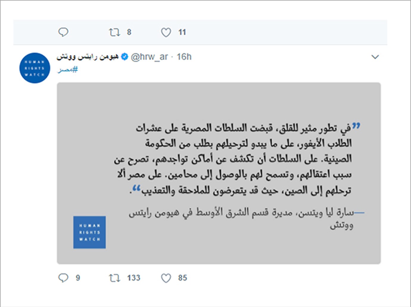
Task: Open the Human Rights Watch profile avatar
Action: [35, 68]
